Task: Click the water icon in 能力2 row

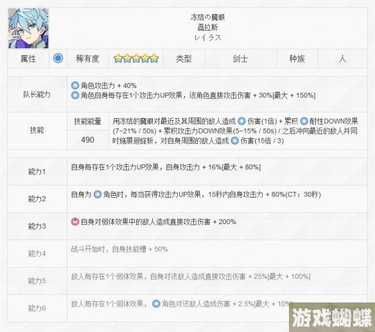Action: tap(98, 194)
